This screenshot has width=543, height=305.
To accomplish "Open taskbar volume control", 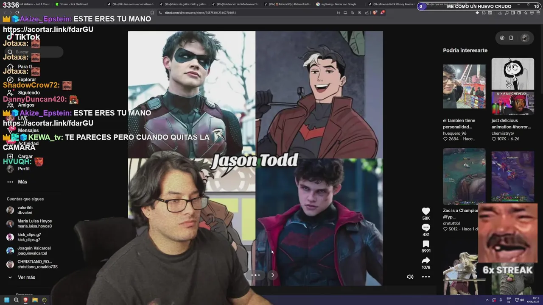I will pyautogui.click(x=521, y=300).
